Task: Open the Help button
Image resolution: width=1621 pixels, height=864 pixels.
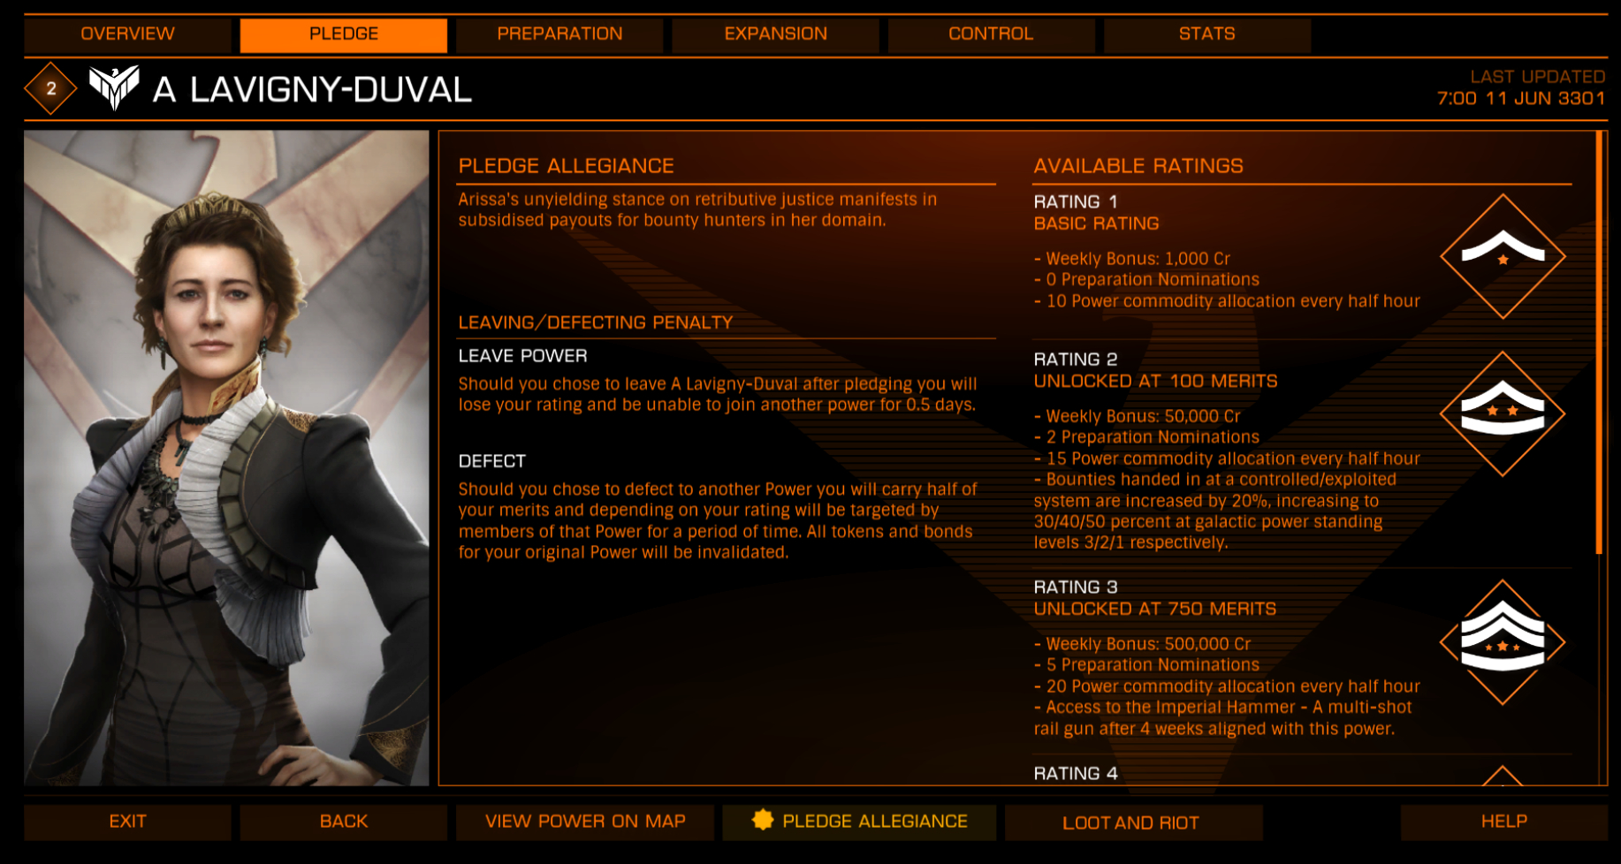Action: point(1503,822)
